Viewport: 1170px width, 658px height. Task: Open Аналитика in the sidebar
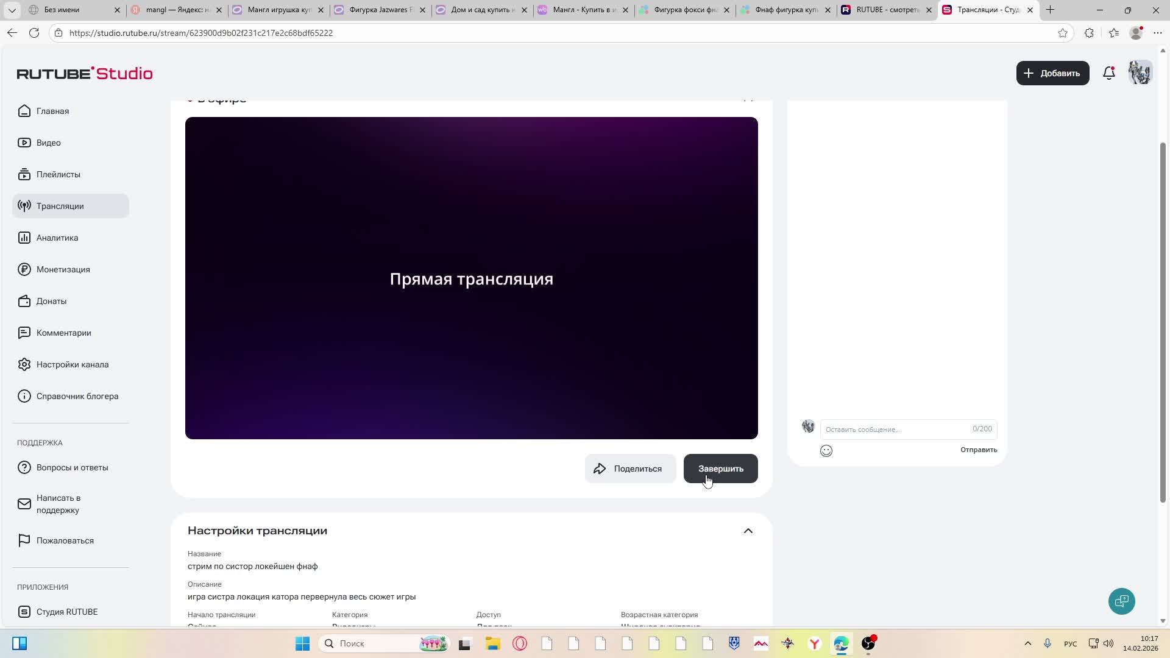(57, 238)
